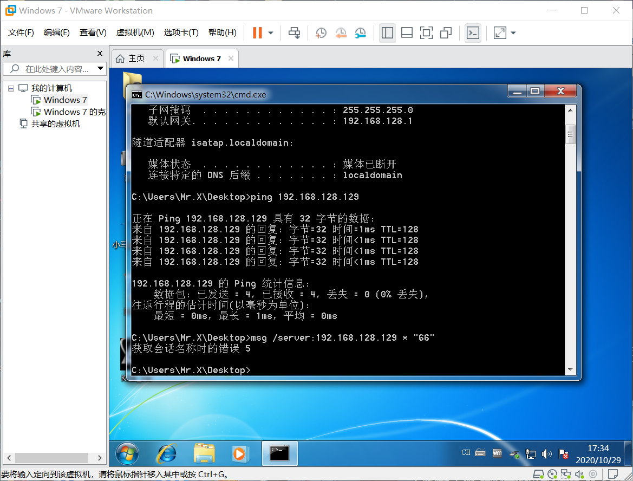This screenshot has height=481, width=633.
Task: Open Windows Media Player from the taskbar
Action: pos(239,453)
